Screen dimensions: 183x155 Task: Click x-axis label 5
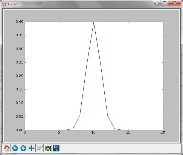(x=59, y=132)
